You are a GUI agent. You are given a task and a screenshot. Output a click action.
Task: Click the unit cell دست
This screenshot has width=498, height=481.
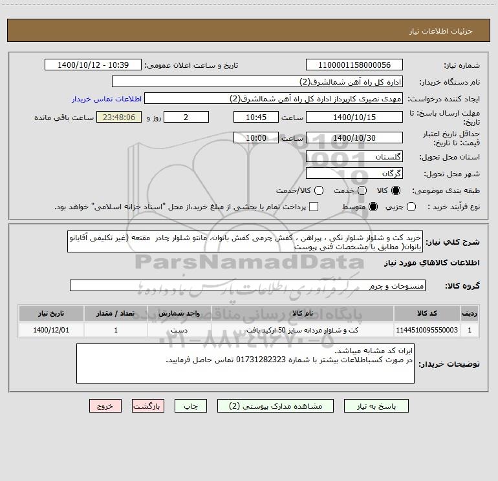(179, 330)
